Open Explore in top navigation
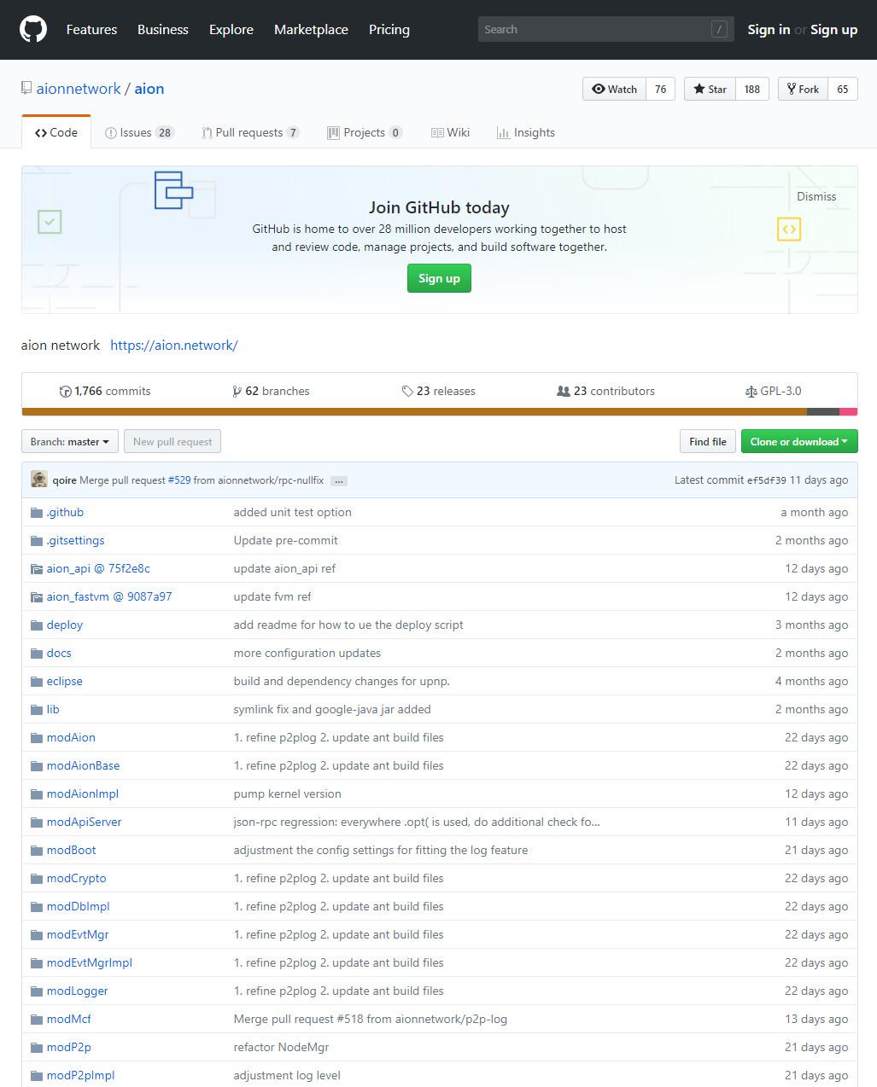The height and width of the screenshot is (1087, 877). click(x=231, y=30)
